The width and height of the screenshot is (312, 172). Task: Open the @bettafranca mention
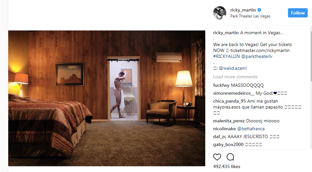[x=251, y=129]
